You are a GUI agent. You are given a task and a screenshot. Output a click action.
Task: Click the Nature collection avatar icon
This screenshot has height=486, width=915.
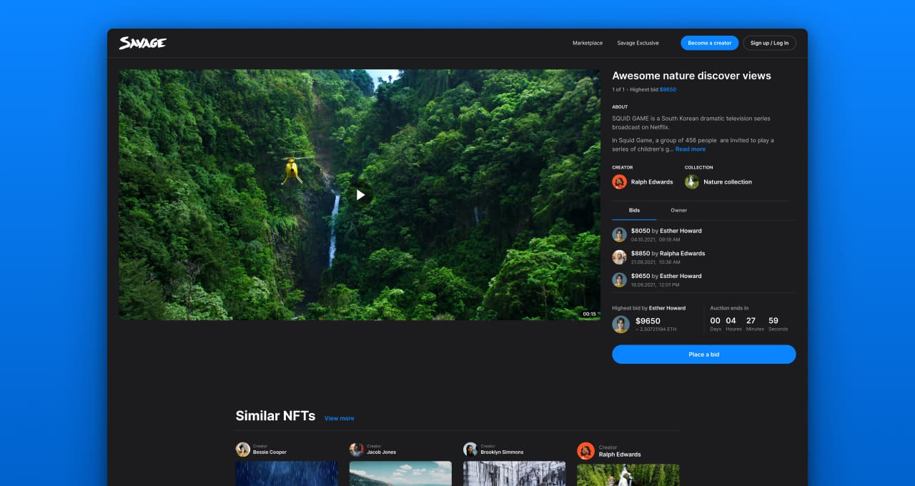pos(691,182)
